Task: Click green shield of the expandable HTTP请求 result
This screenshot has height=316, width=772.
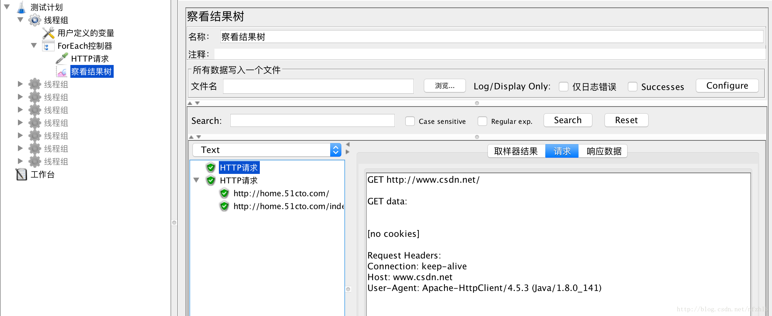Action: pos(211,180)
